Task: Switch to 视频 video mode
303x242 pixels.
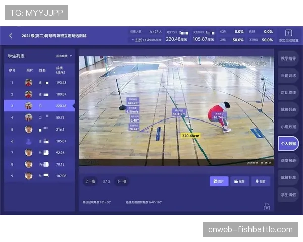Action: [240, 181]
